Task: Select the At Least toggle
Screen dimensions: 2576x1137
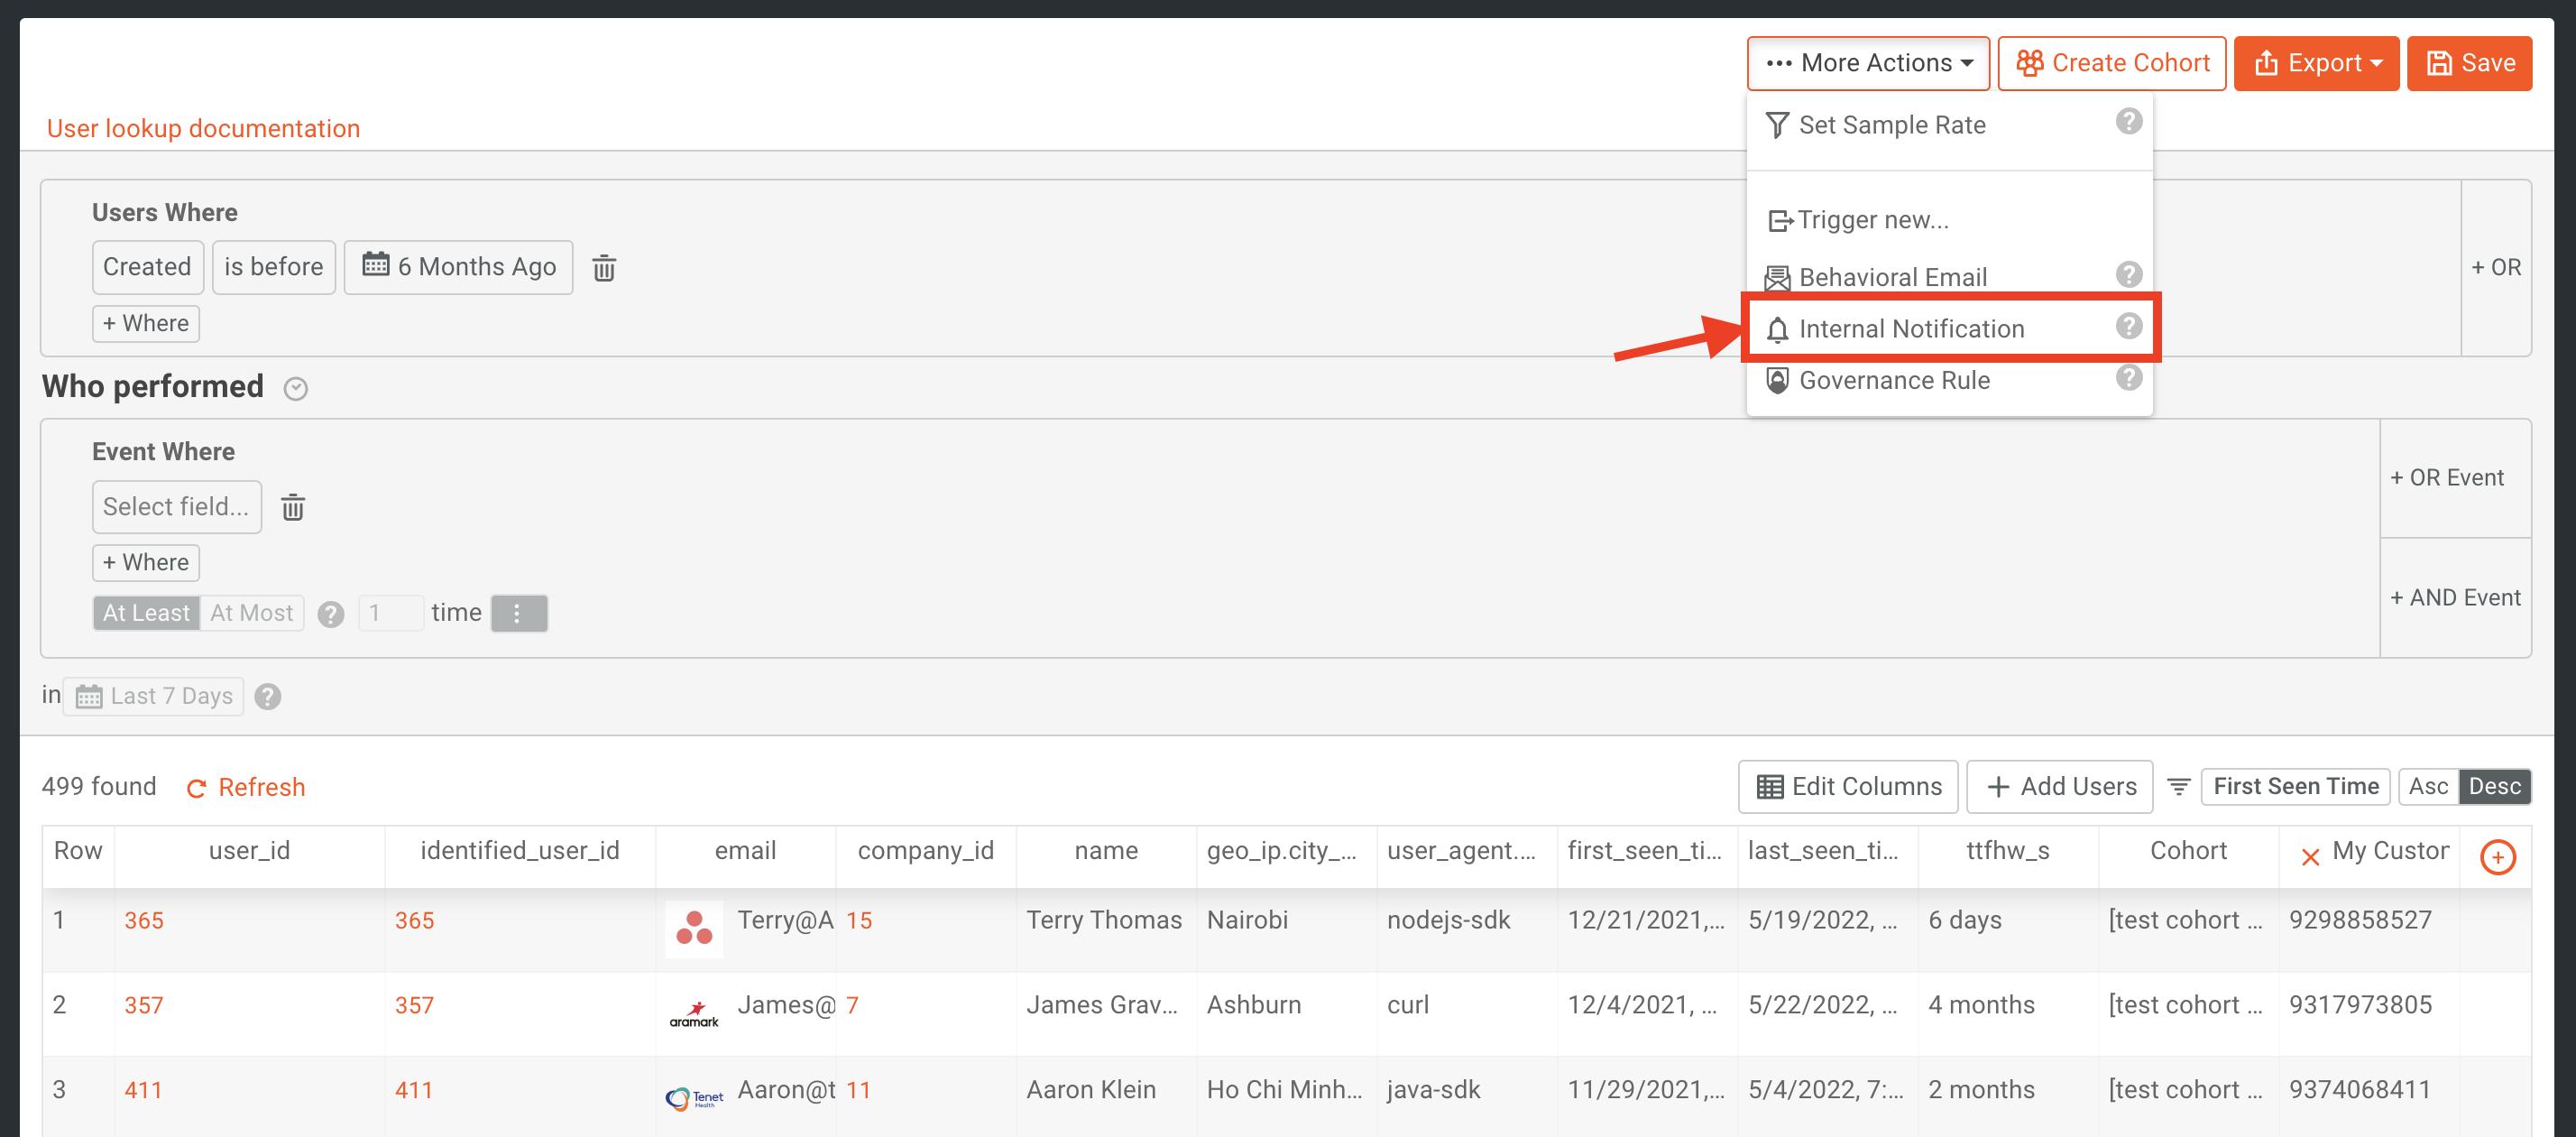Action: [146, 613]
